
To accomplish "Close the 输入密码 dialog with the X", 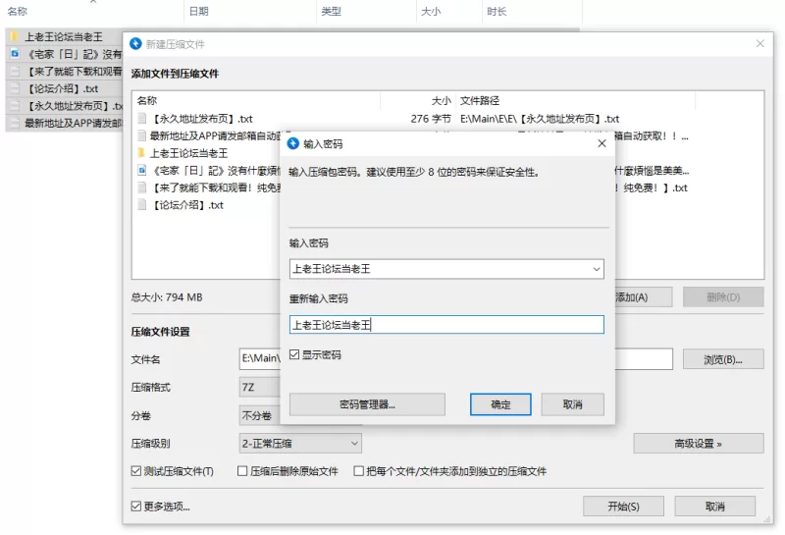I will [602, 143].
